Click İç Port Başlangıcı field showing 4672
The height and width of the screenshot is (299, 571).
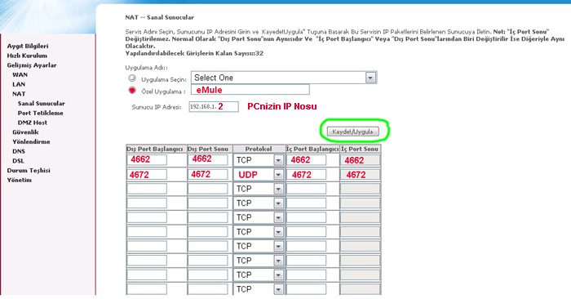point(306,174)
